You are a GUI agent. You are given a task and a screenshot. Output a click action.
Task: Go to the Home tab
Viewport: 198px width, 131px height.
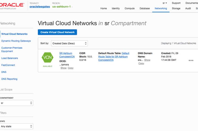click(104, 8)
